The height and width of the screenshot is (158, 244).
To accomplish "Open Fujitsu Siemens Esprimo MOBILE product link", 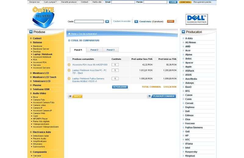I will 88,80.
